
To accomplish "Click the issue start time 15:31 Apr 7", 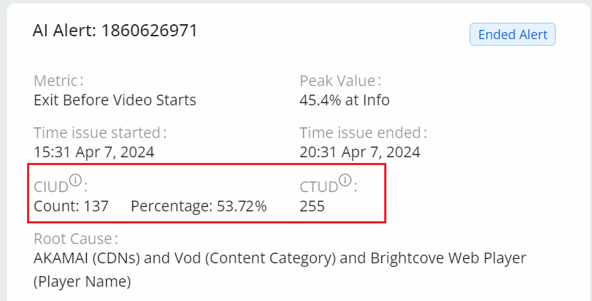I will (94, 152).
